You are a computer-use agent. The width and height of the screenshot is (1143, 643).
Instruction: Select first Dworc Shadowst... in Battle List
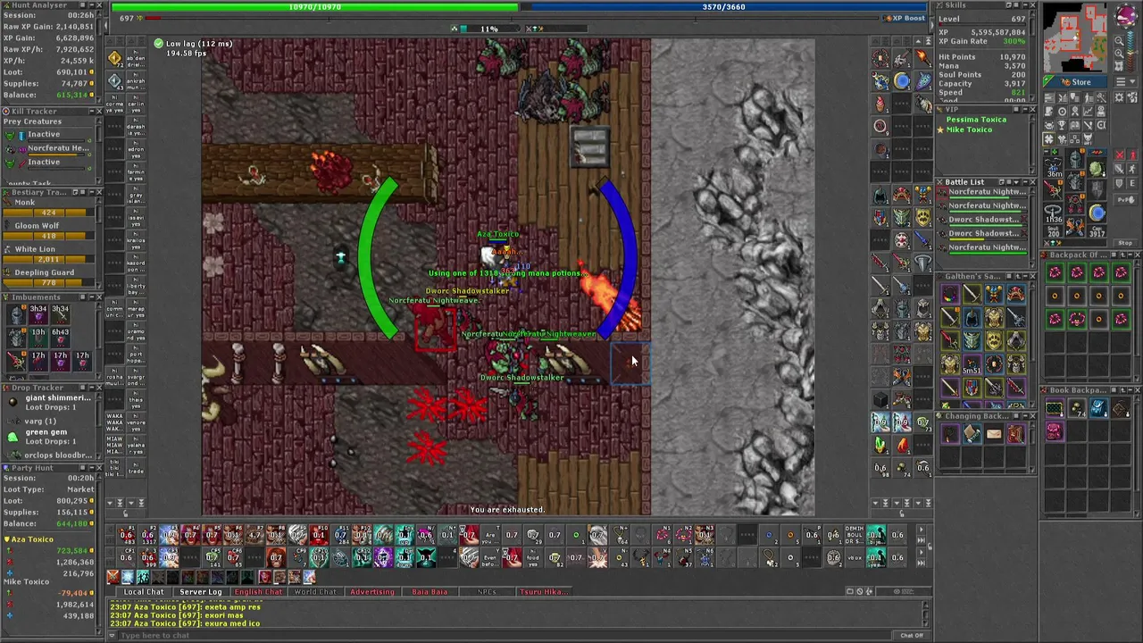pos(983,220)
